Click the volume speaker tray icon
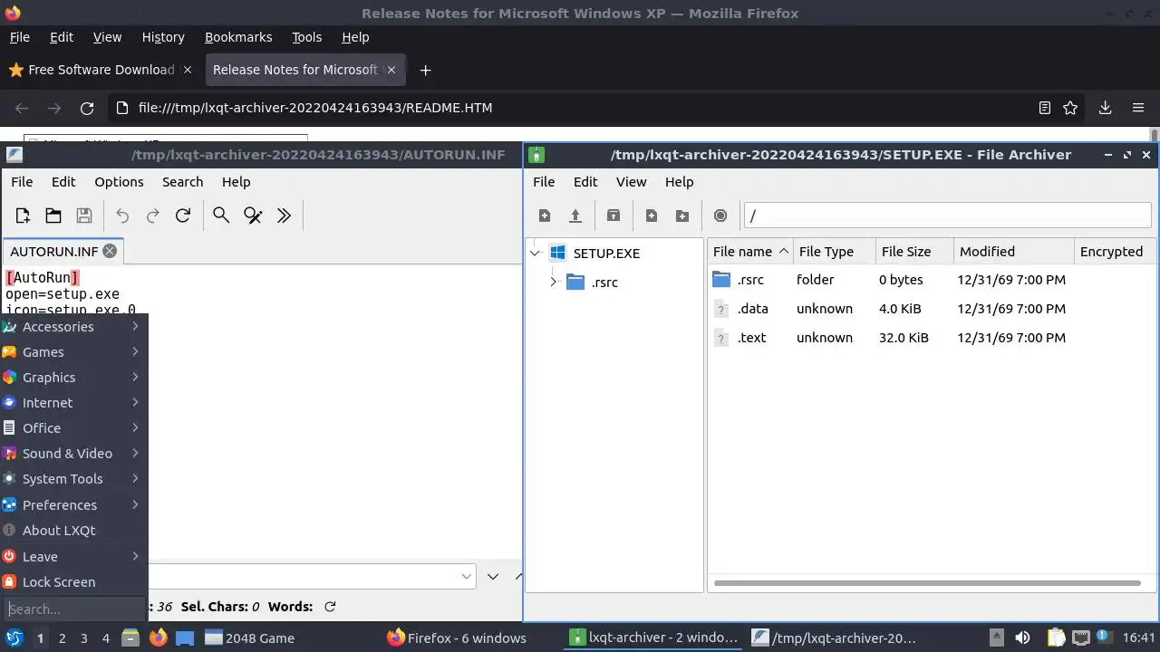 pos(1022,638)
